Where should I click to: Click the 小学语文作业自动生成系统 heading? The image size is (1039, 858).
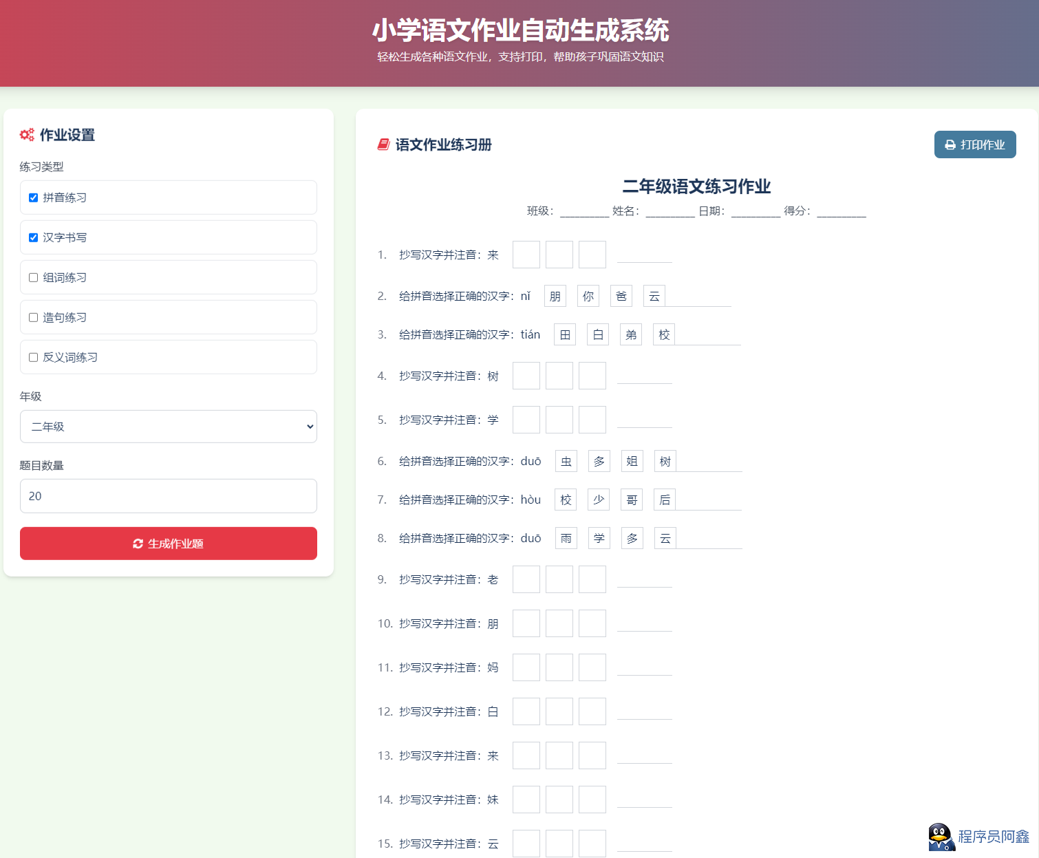coord(520,30)
